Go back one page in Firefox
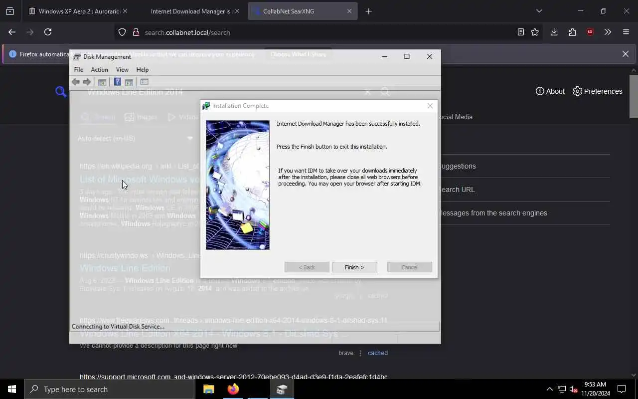Screen dimensions: 638x399 click(x=12, y=32)
